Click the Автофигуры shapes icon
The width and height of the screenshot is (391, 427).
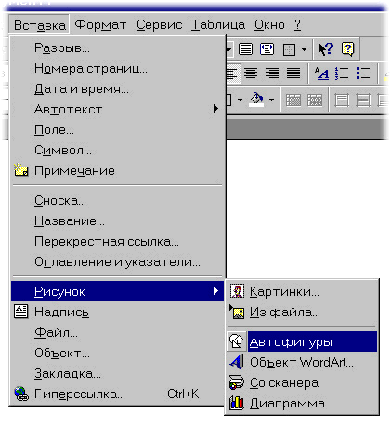click(237, 341)
